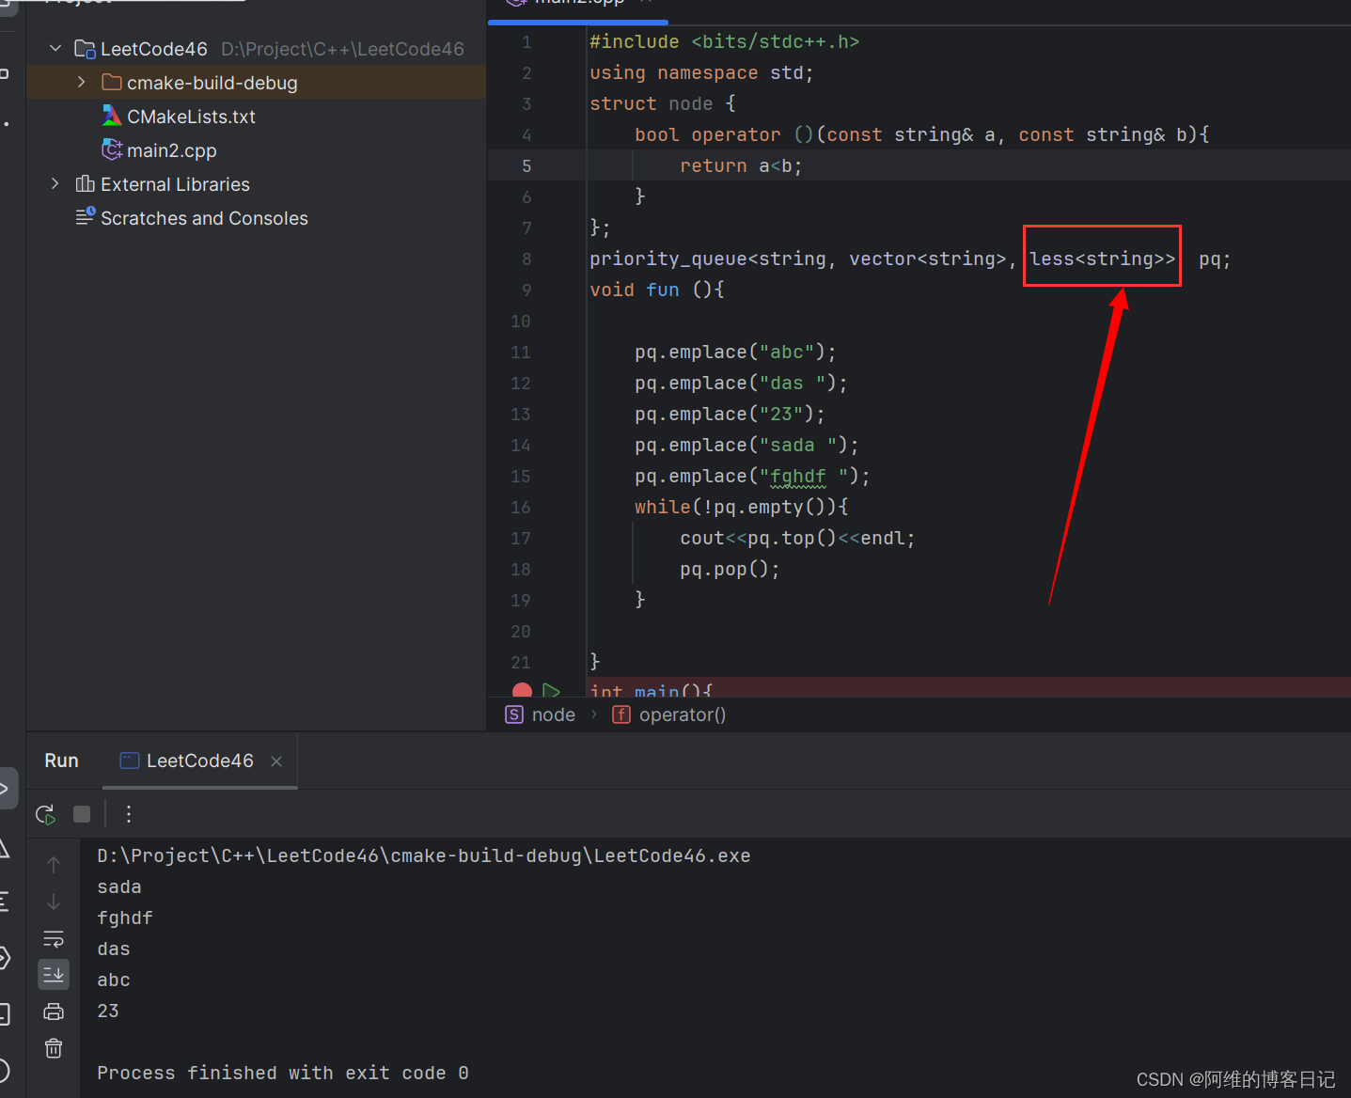This screenshot has height=1098, width=1351.
Task: Click the CMake file icon beside CMakeLists.txt
Action: [x=112, y=116]
